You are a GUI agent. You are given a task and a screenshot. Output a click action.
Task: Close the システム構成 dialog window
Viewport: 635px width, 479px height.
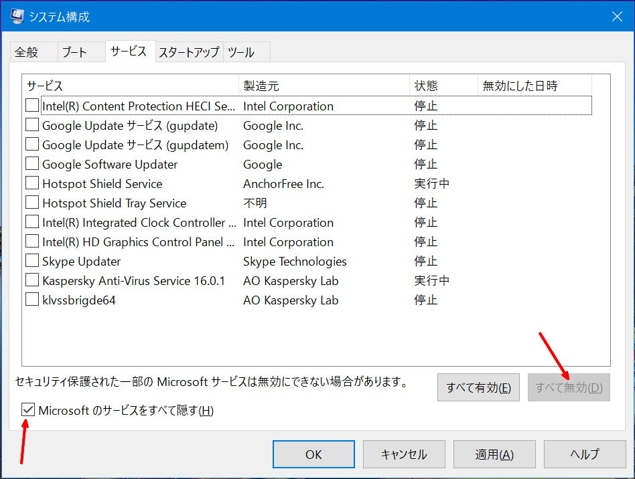617,16
